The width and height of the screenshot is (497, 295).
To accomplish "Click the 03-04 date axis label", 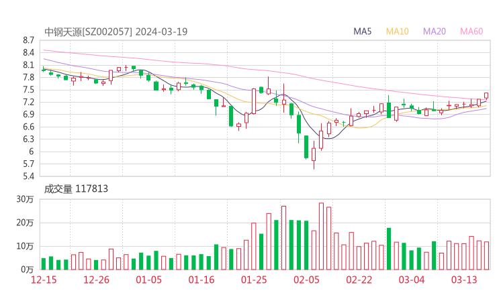I will click(412, 280).
